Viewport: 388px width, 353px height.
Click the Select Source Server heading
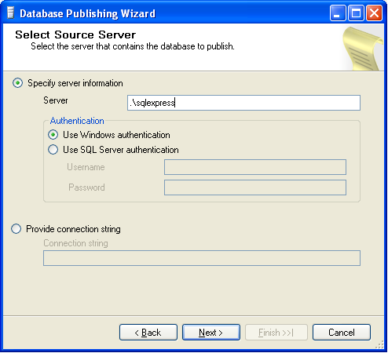(75, 35)
